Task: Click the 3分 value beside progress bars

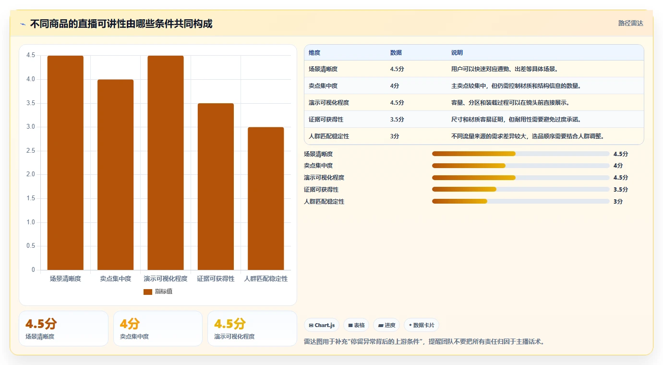Action: [x=618, y=202]
